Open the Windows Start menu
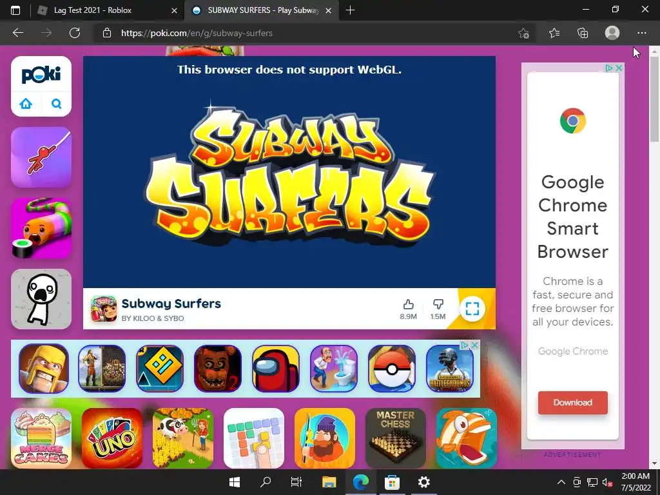660x495 pixels. coord(235,482)
